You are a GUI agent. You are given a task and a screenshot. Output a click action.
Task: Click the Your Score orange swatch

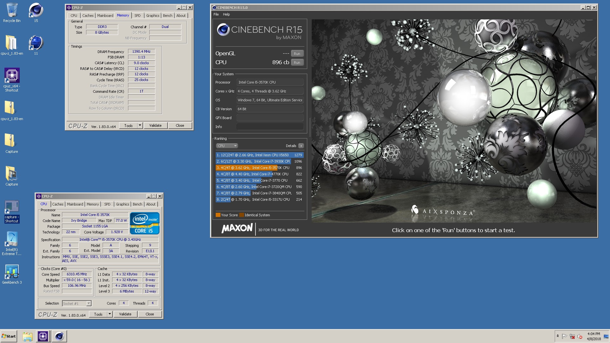218,215
